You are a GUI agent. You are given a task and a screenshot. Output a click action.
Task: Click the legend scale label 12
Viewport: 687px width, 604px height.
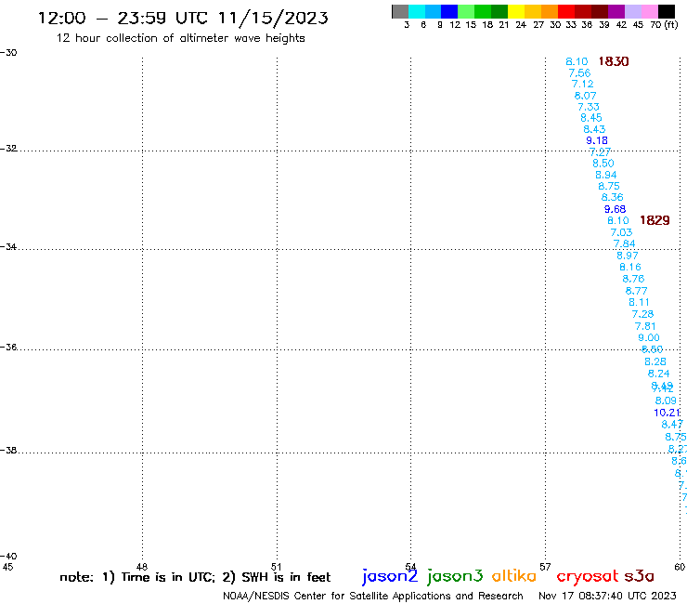[x=455, y=24]
